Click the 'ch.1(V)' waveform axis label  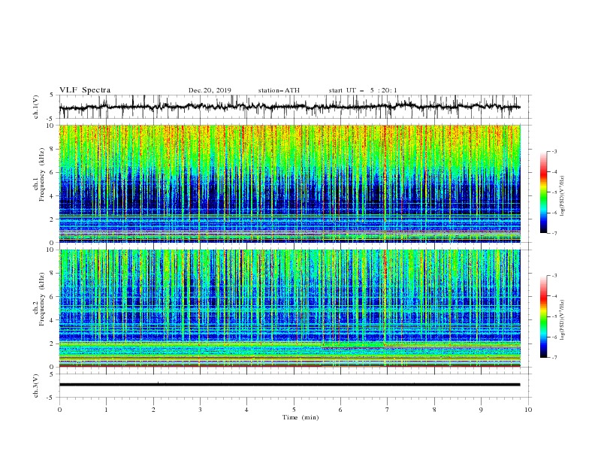pyautogui.click(x=36, y=107)
